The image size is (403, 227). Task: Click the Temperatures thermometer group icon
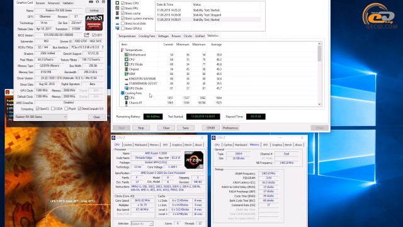(122, 50)
